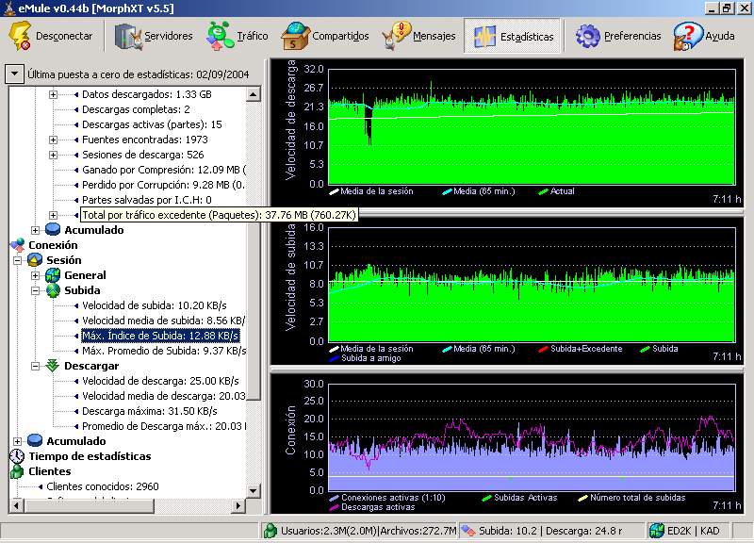The height and width of the screenshot is (543, 754).
Task: Expand the Sesiones de descarga node
Action: (53, 155)
